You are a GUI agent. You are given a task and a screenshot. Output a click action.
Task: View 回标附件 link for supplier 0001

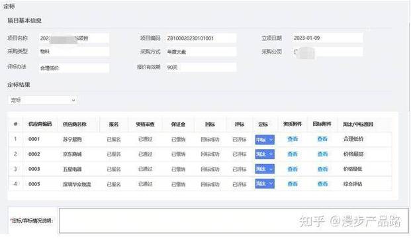coord(322,139)
